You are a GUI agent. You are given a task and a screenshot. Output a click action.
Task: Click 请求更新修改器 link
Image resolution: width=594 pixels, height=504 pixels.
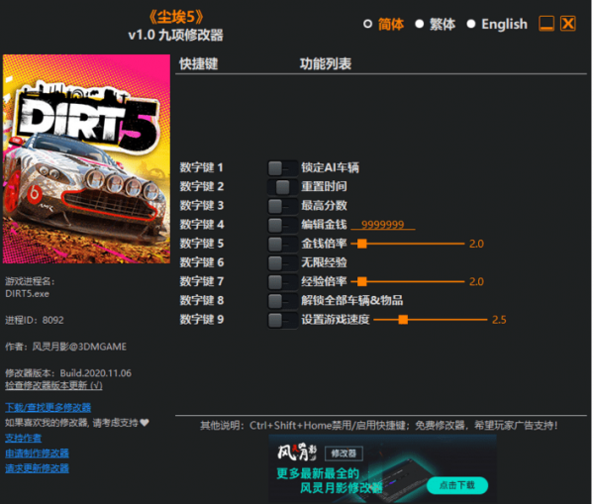point(37,468)
